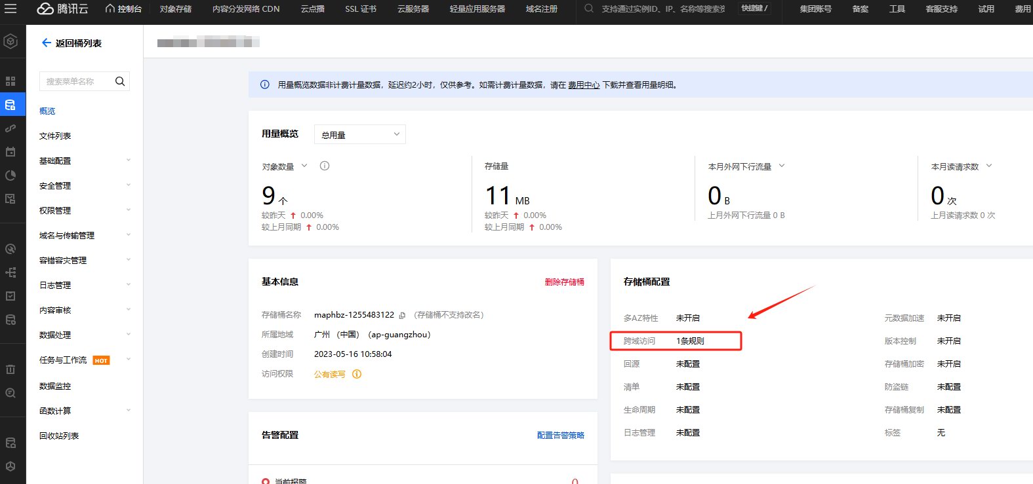Open 域名注册 in the top navigation
This screenshot has height=484, width=1033.
pos(542,9)
